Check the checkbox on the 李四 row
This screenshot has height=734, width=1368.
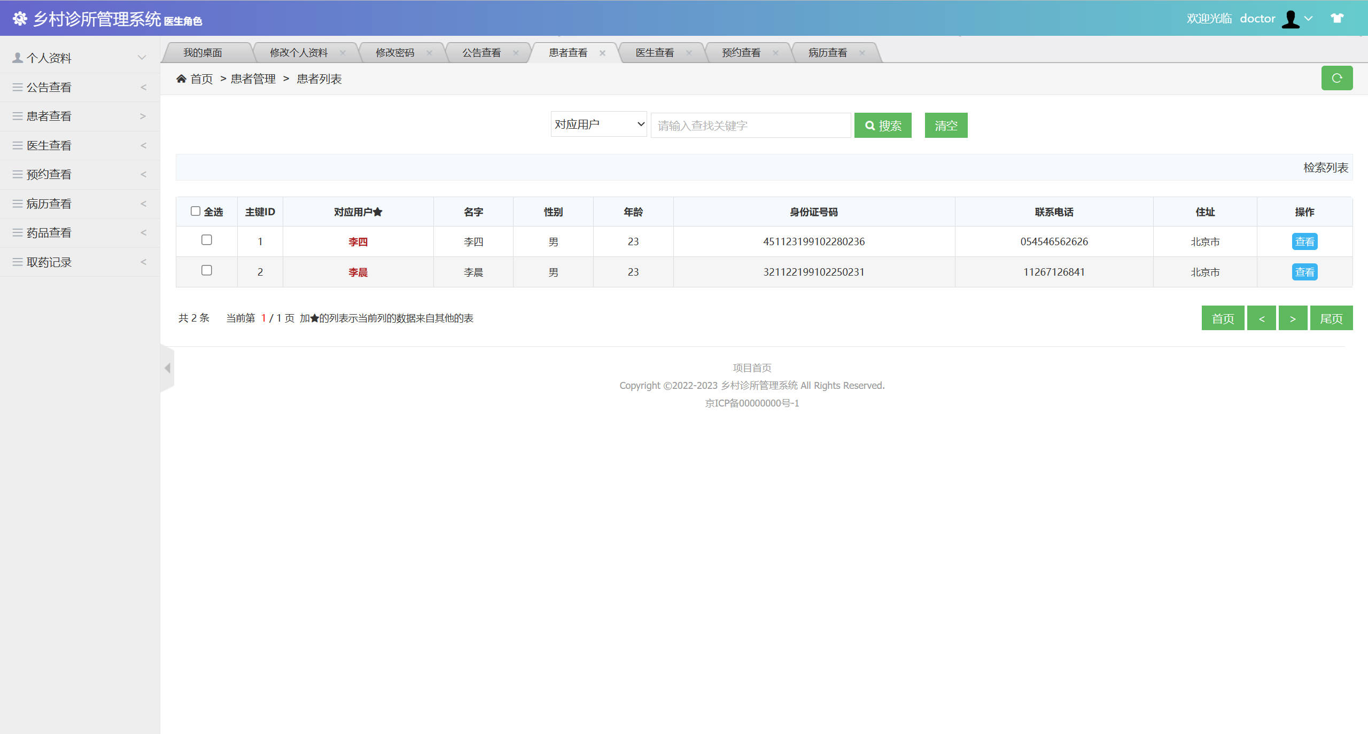click(207, 240)
